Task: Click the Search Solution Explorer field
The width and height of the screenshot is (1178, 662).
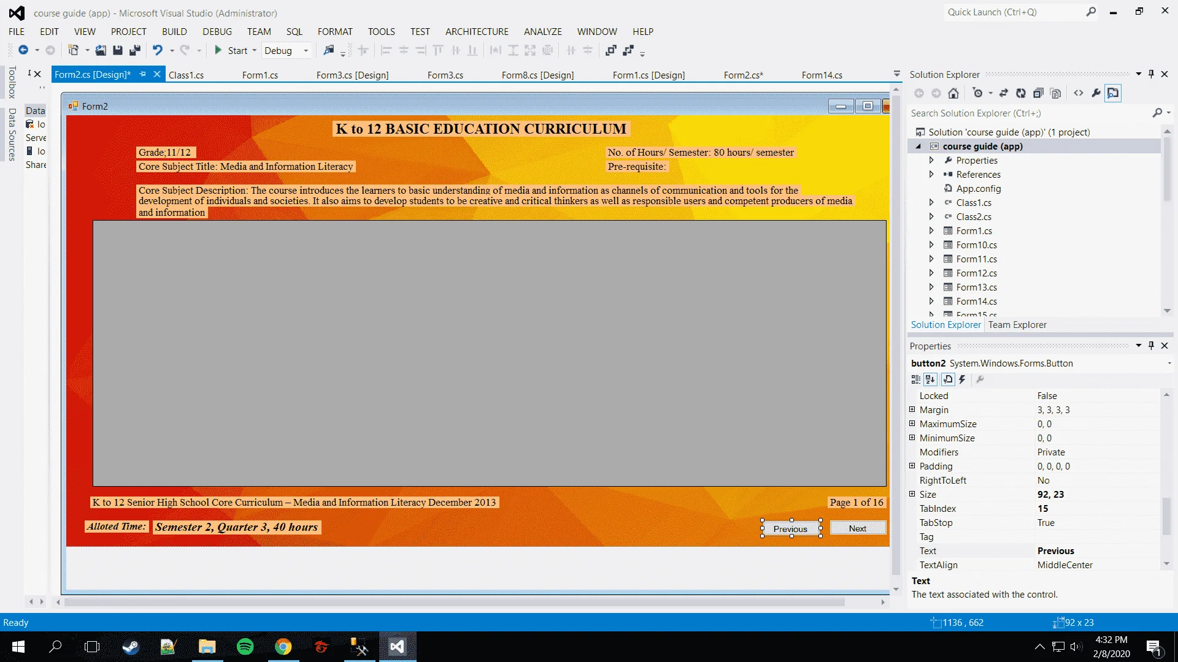Action: pyautogui.click(x=1031, y=113)
